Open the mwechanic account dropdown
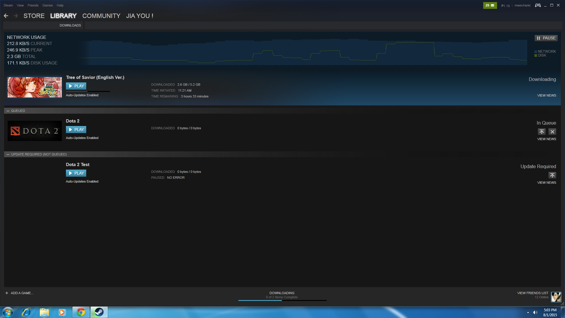The width and height of the screenshot is (565, 318). pyautogui.click(x=522, y=5)
